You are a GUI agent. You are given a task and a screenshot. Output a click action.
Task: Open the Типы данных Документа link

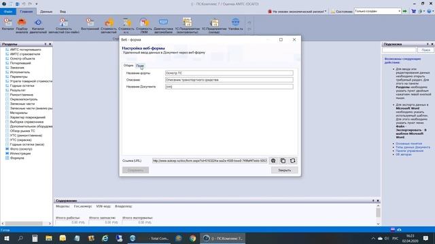[x=413, y=147]
